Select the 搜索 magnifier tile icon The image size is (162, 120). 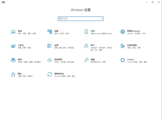(86, 60)
